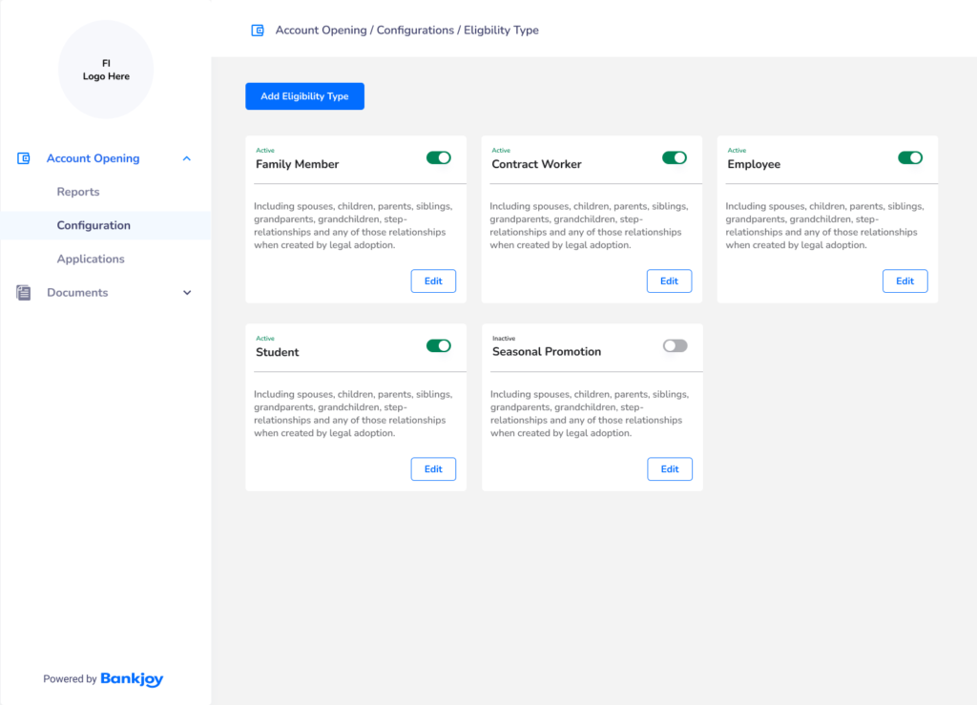Click the Account Opening wallet icon in sidebar
The width and height of the screenshot is (977, 705).
coord(24,158)
